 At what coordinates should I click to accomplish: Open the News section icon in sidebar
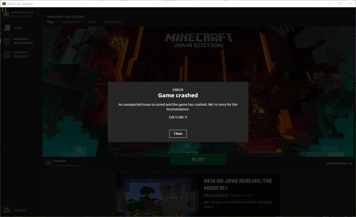(7, 28)
